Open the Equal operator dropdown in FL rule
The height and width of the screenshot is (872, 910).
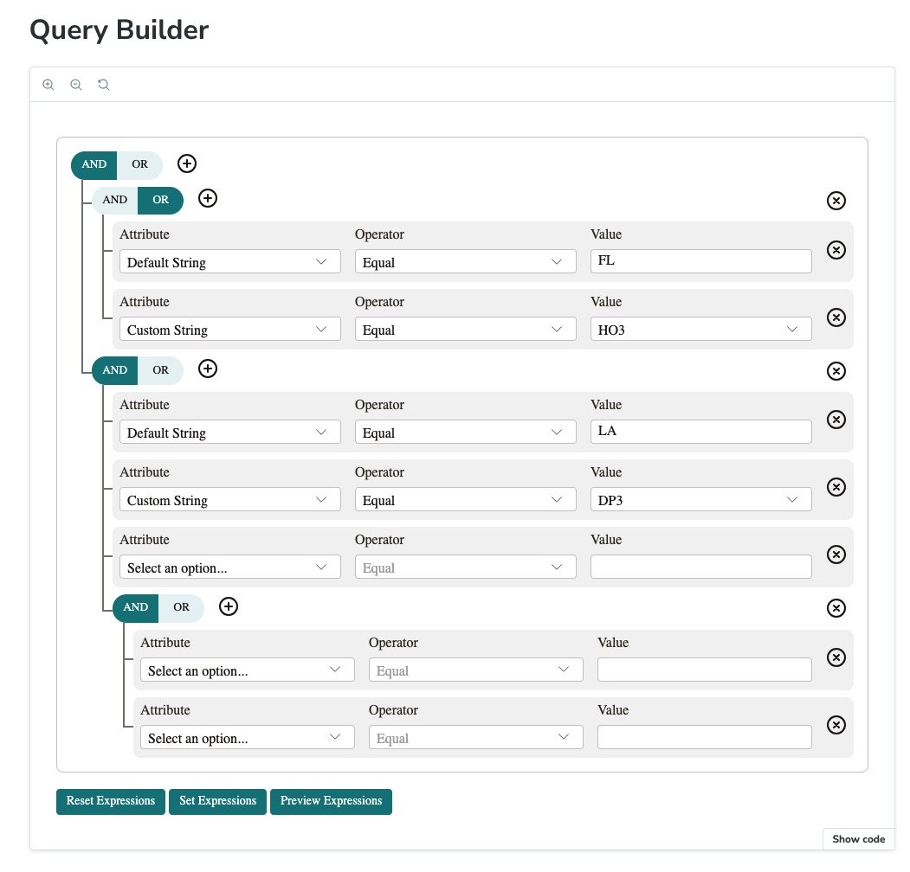coord(466,261)
